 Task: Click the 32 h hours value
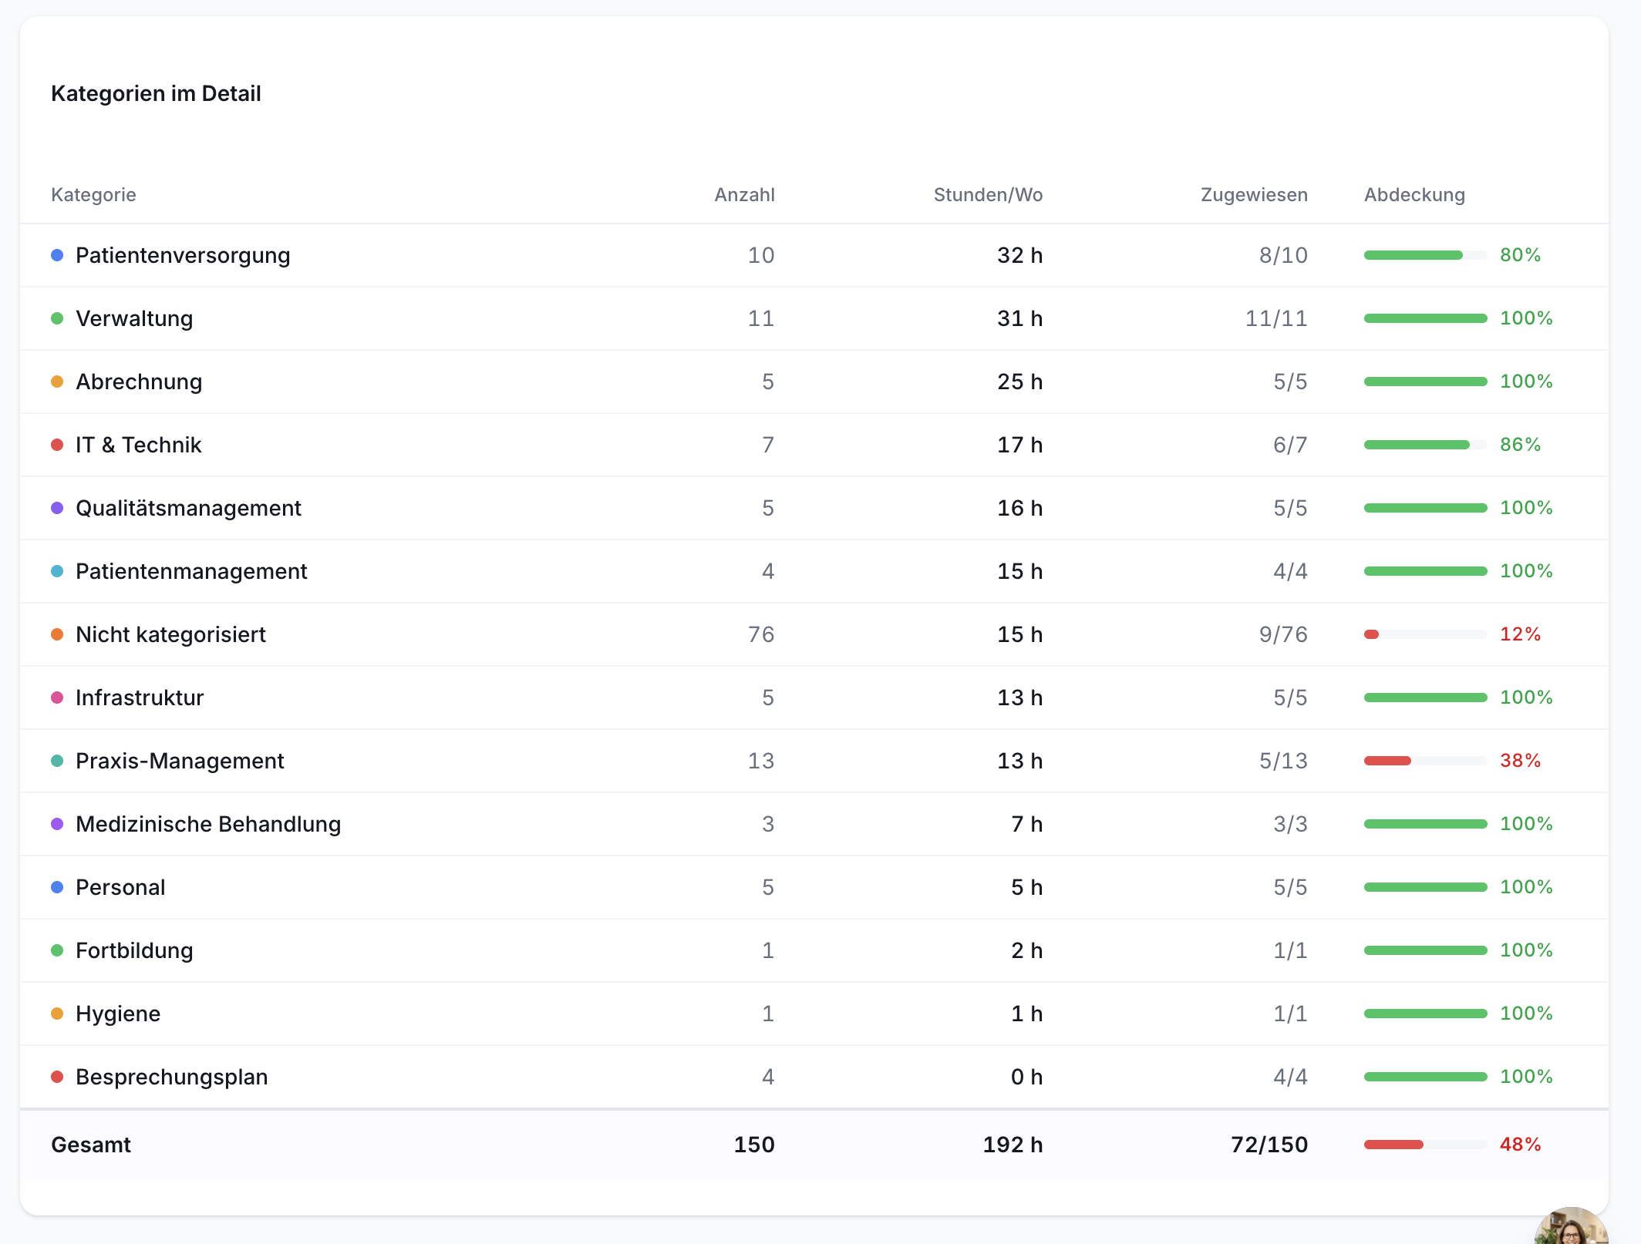[x=1019, y=255]
